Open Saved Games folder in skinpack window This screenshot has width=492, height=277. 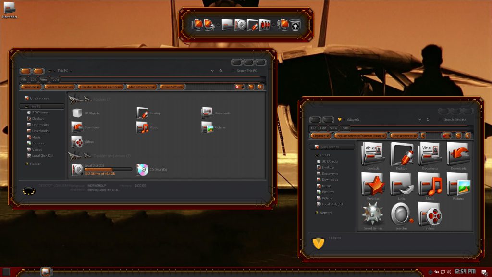click(372, 213)
